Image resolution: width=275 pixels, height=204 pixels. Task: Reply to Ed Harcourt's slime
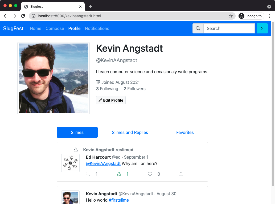88,174
